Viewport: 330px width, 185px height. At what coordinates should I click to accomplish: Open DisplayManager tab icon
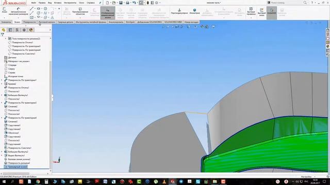pos(31,30)
